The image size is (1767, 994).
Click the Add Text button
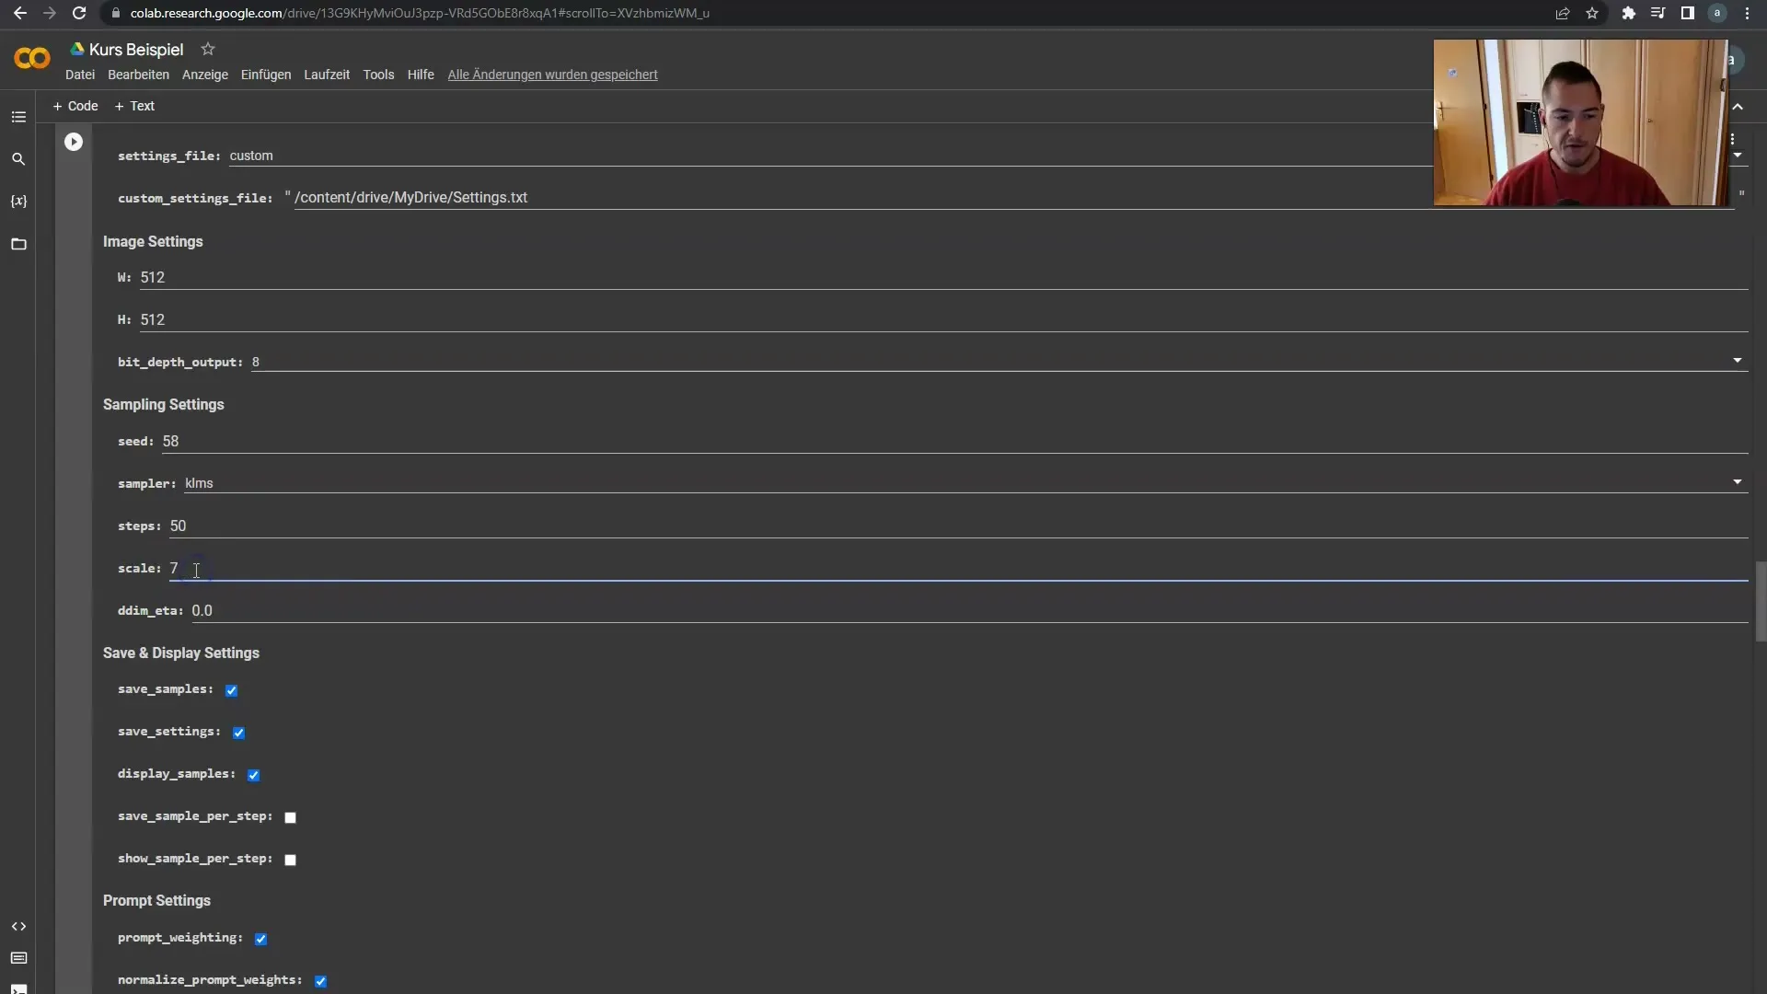coord(140,106)
